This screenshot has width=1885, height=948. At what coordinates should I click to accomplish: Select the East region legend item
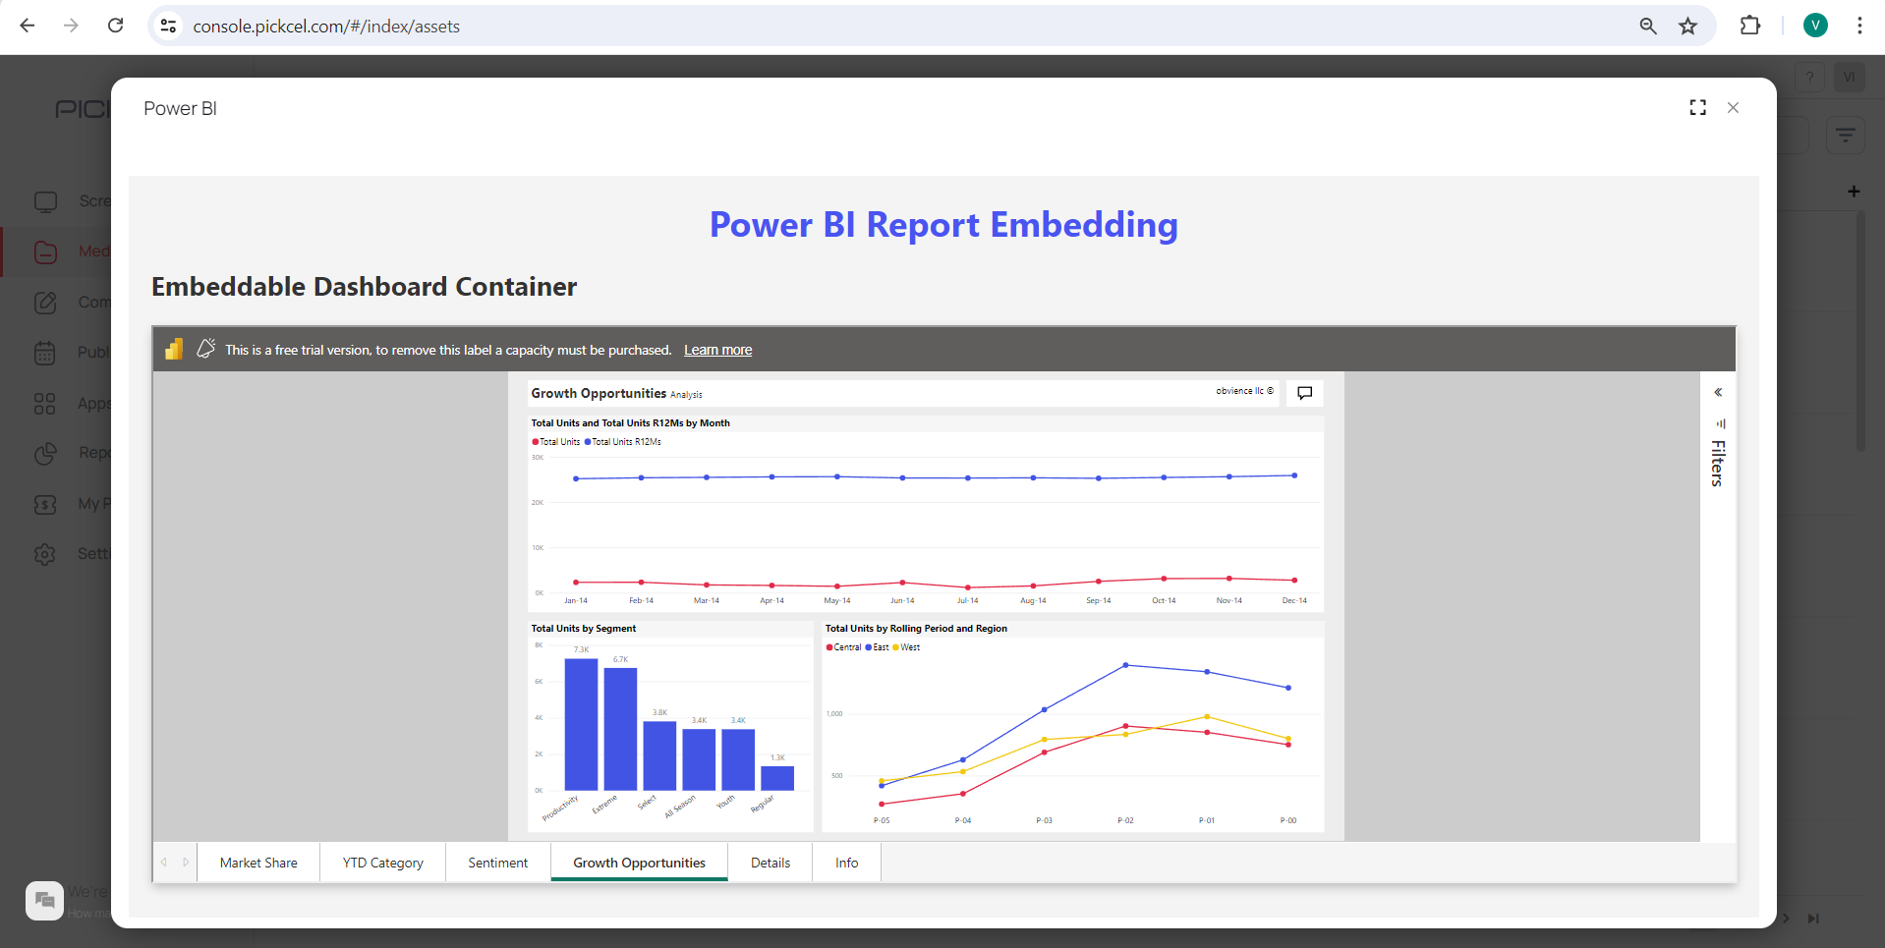(877, 647)
